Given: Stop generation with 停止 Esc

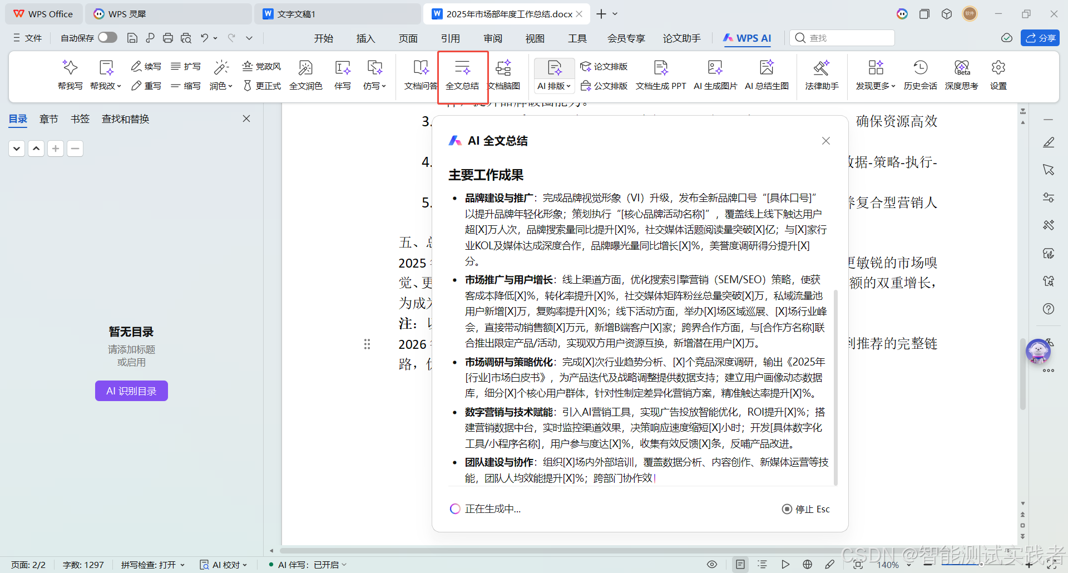Looking at the screenshot, I should point(805,508).
